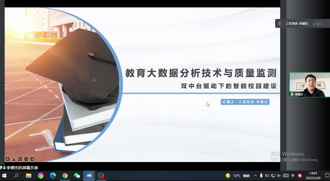Open the network tray icon
This screenshot has width=330, height=181.
(x=273, y=176)
